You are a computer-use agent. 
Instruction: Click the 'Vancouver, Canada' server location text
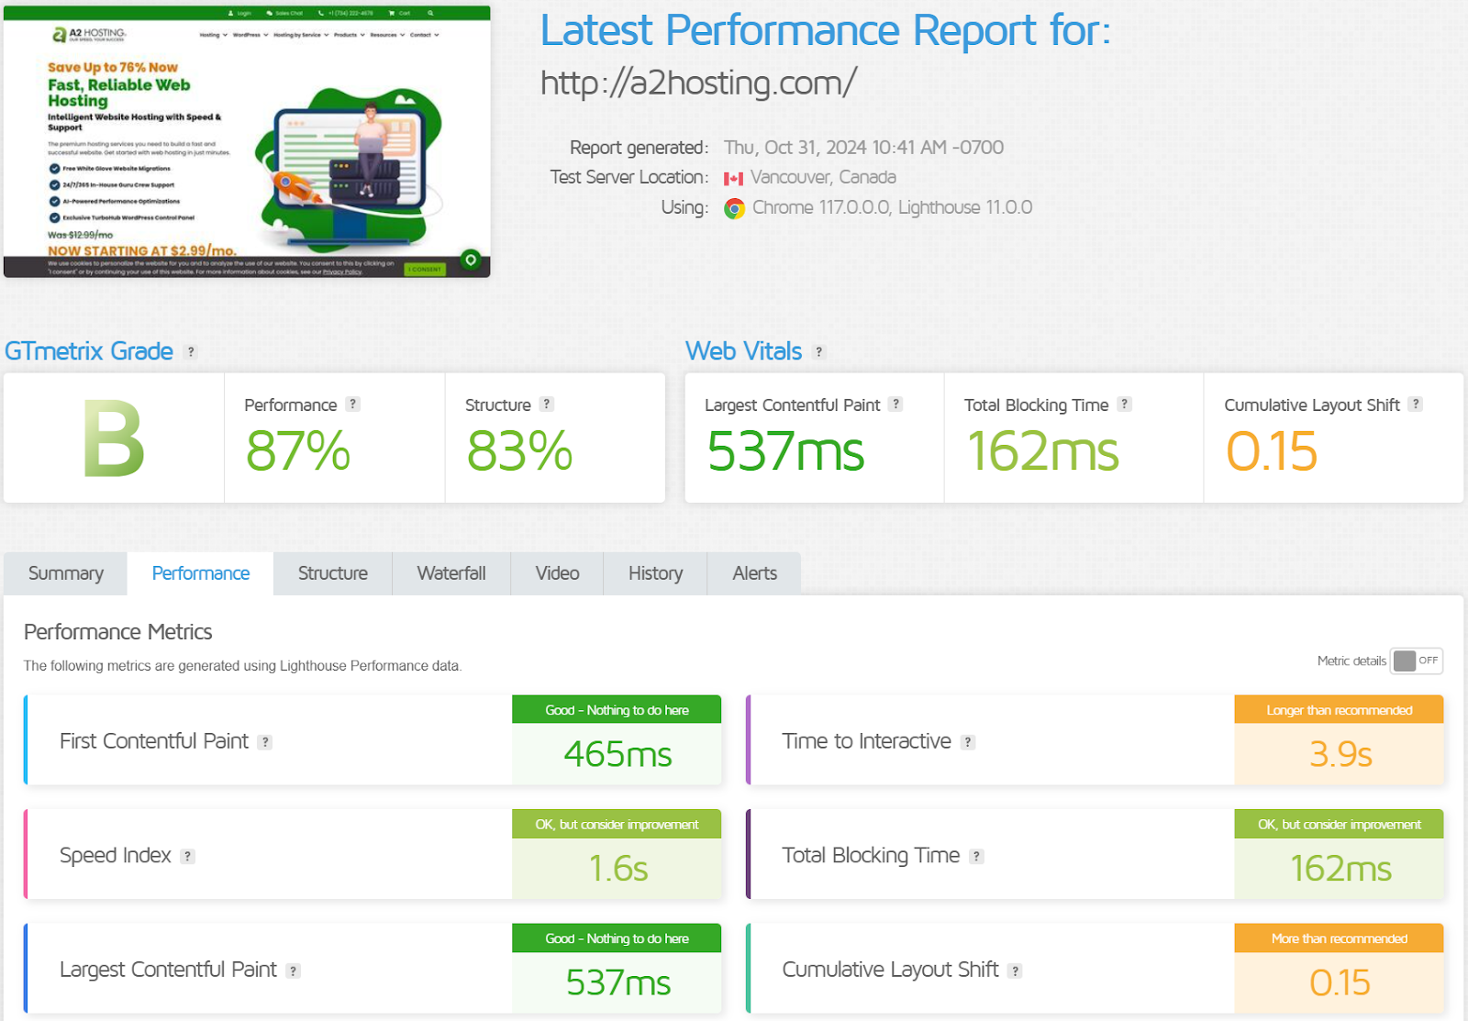coord(823,177)
